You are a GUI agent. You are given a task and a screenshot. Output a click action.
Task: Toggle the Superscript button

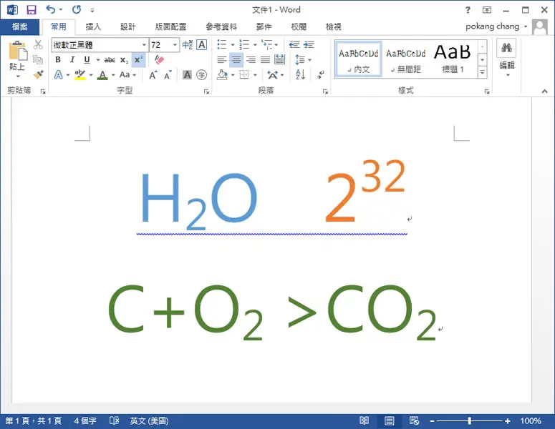(x=138, y=60)
